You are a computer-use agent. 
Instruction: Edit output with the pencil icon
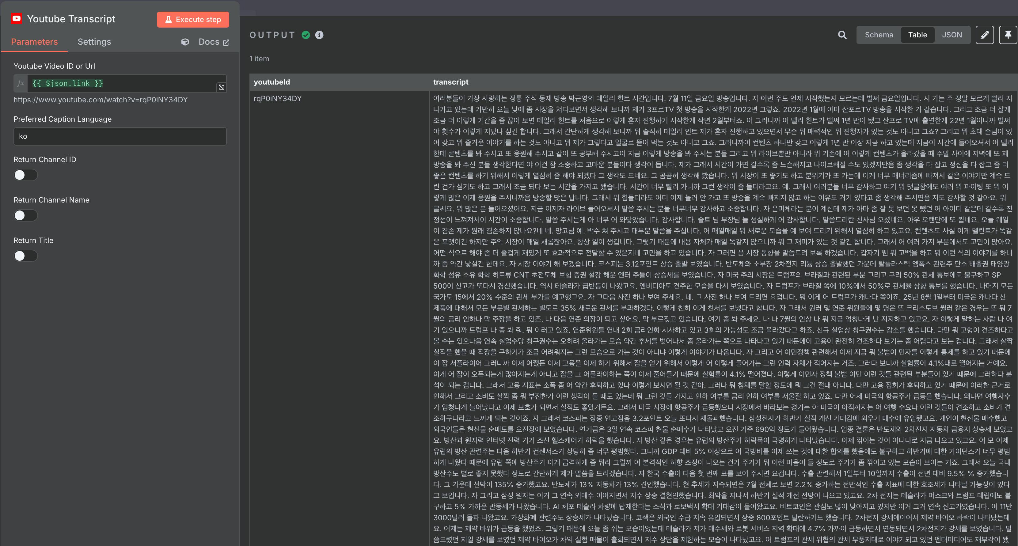pyautogui.click(x=985, y=35)
